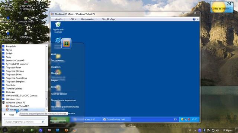Focus the Buscar programas y archivos field
Viewport: 238px width, 133px height.
(x=24, y=122)
